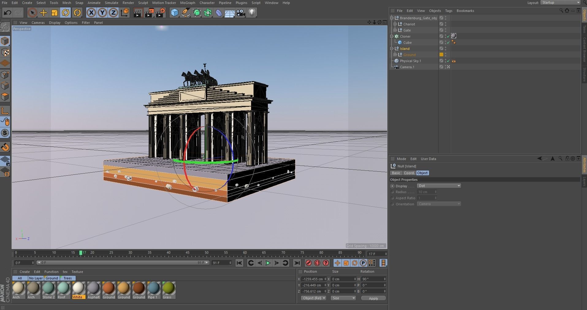The image size is (587, 310).
Task: Click the Coordinate System icon
Action: click(125, 13)
